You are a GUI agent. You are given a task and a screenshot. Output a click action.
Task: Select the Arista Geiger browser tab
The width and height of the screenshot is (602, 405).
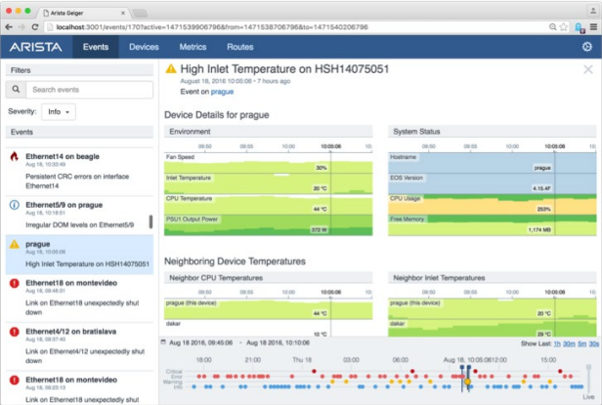click(x=84, y=13)
